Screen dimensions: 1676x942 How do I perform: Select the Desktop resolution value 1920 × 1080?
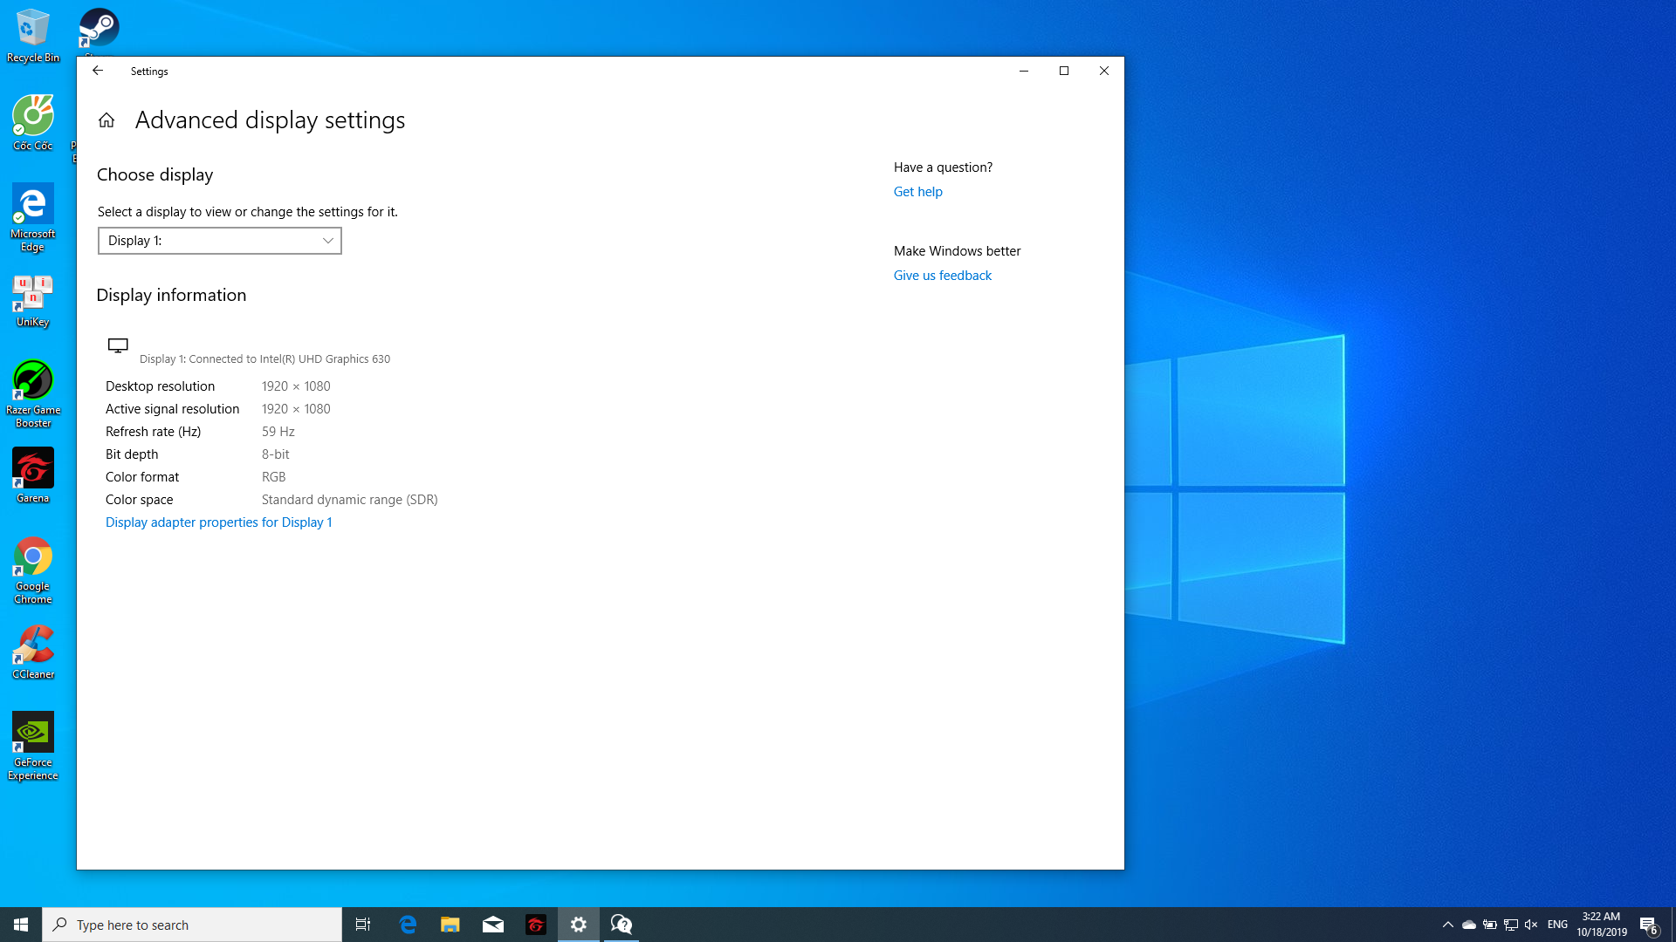point(296,386)
